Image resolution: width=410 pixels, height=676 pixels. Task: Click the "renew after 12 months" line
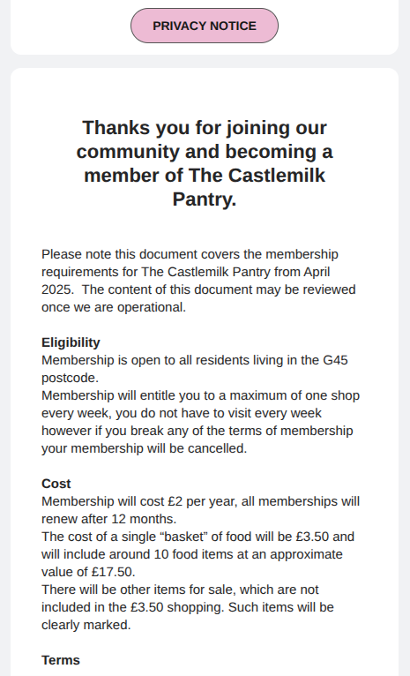point(109,519)
